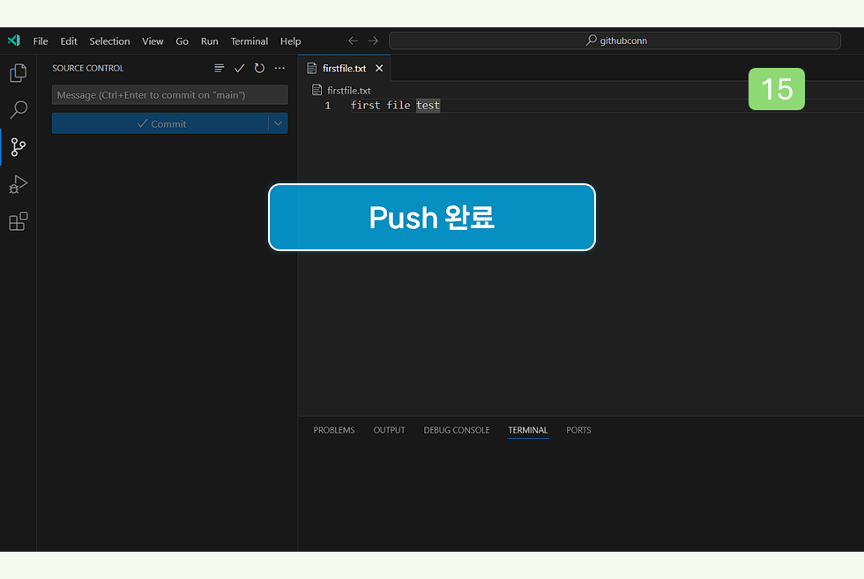This screenshot has height=579, width=864.
Task: Open the Run and Debug icon
Action: [x=18, y=184]
